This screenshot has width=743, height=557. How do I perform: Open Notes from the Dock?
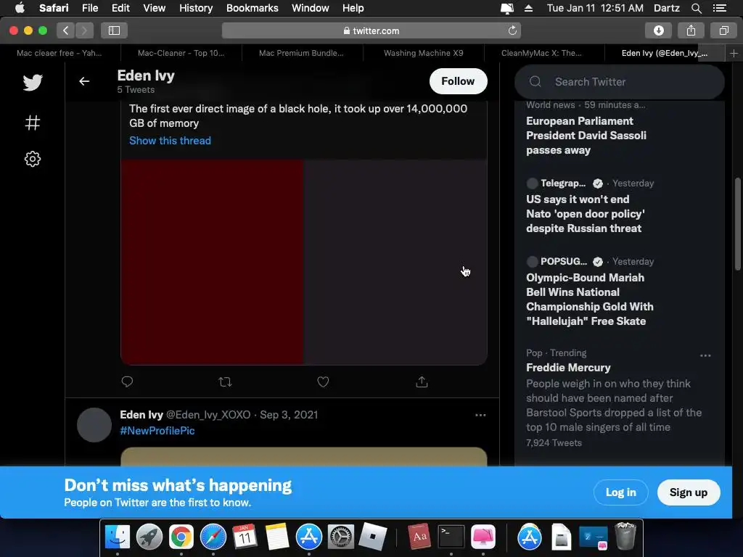click(277, 537)
